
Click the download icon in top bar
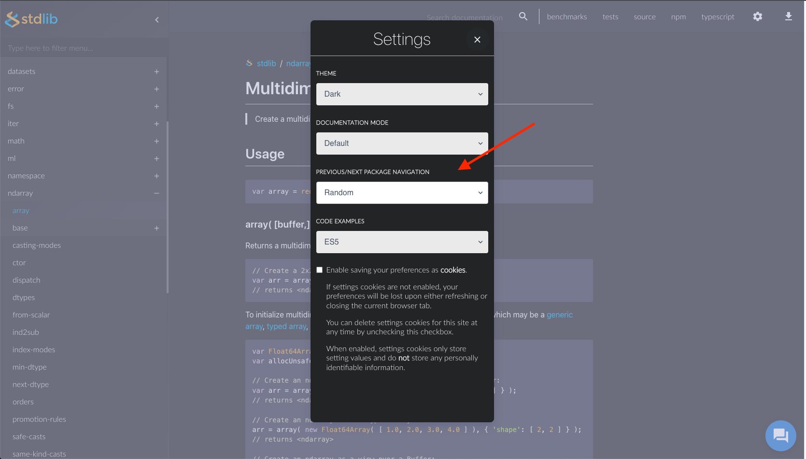(x=789, y=16)
